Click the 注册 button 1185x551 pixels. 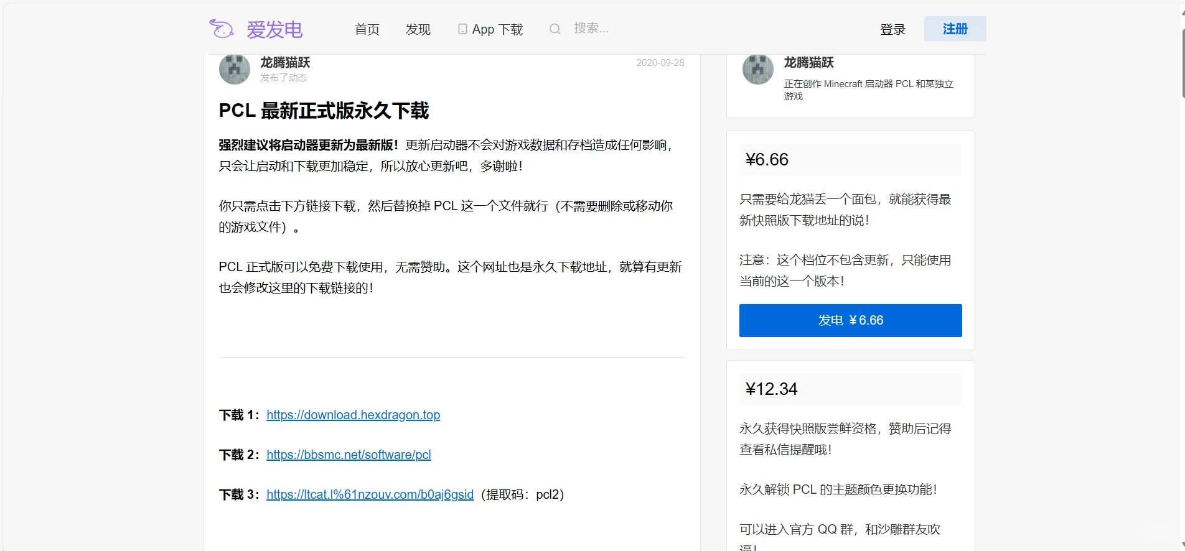coord(955,29)
